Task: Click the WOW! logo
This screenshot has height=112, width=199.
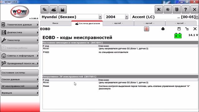Action: [x=20, y=12]
